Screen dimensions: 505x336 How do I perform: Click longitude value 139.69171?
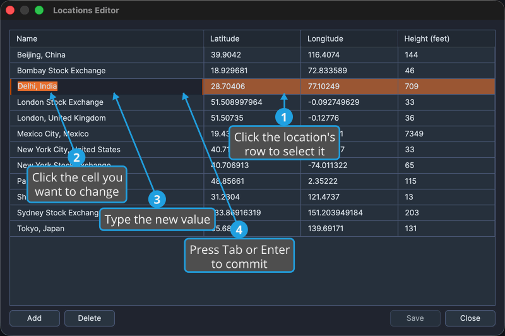click(x=326, y=229)
